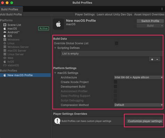This screenshot has height=138, width=165.
Task: Click the Linux Server icon
Action: tap(5, 54)
